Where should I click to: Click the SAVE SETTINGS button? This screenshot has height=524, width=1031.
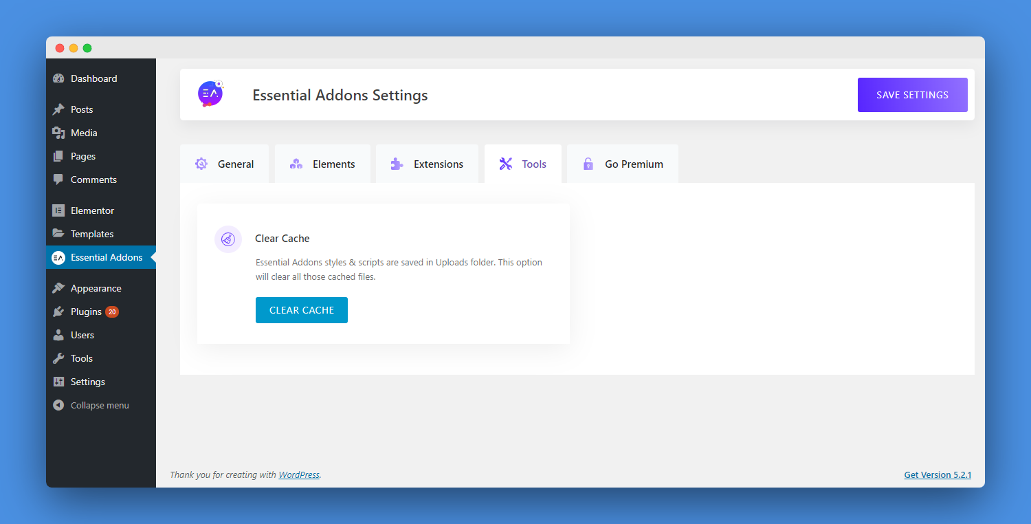click(912, 95)
